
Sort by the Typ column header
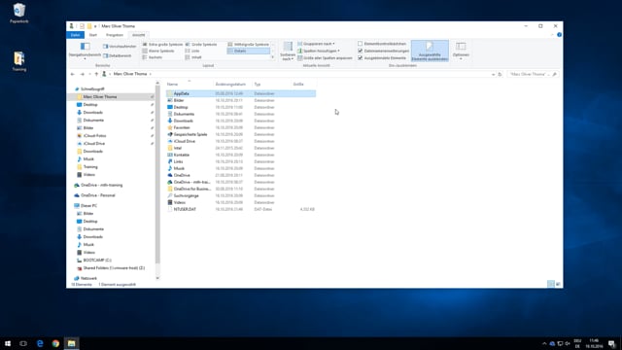point(271,85)
